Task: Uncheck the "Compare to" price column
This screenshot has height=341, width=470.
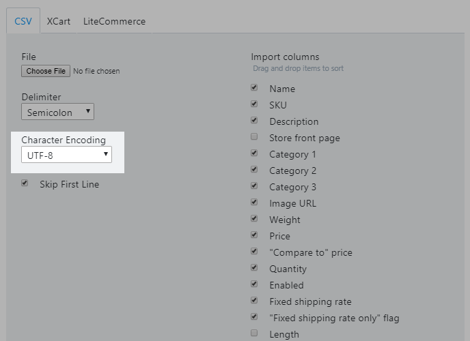Action: (255, 252)
